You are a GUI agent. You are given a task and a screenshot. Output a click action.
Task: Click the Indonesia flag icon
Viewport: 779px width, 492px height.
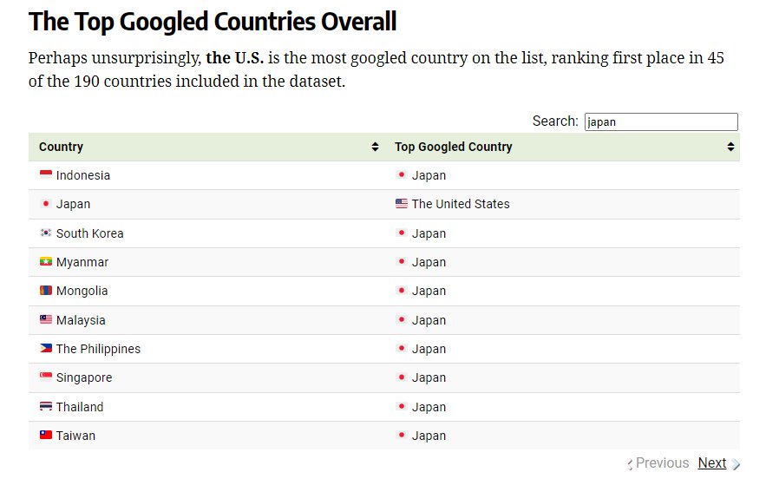46,174
